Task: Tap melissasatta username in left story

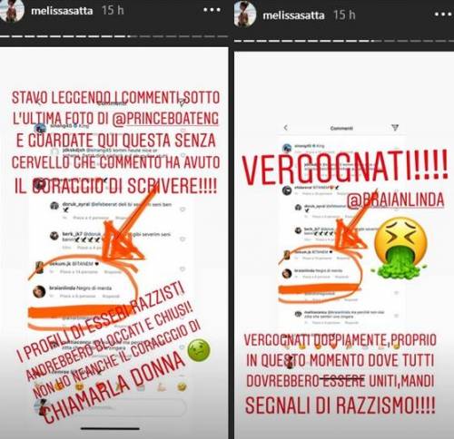Action: coord(62,11)
